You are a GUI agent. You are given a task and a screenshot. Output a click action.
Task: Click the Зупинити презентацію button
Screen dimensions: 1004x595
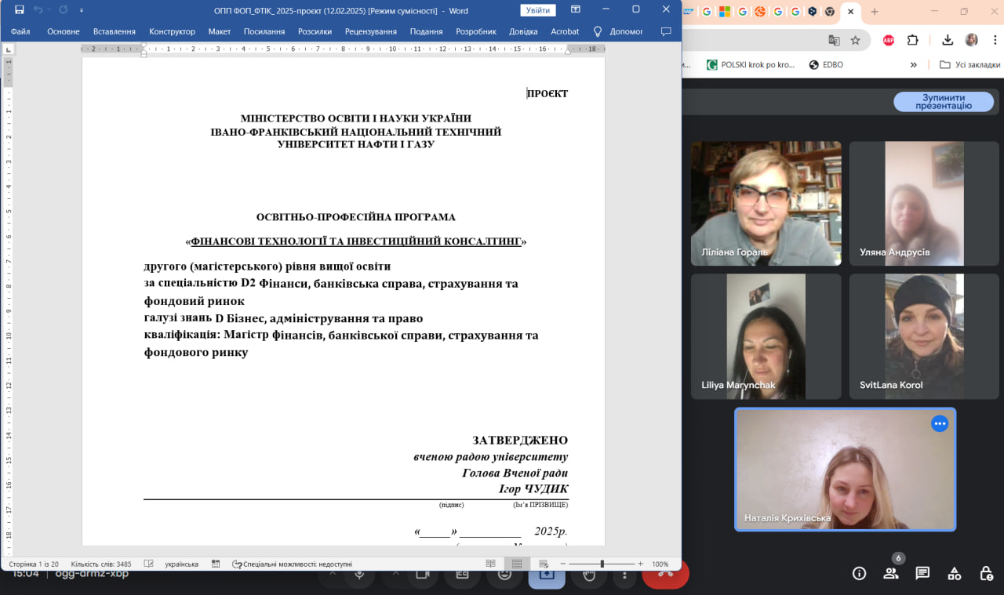(x=944, y=102)
